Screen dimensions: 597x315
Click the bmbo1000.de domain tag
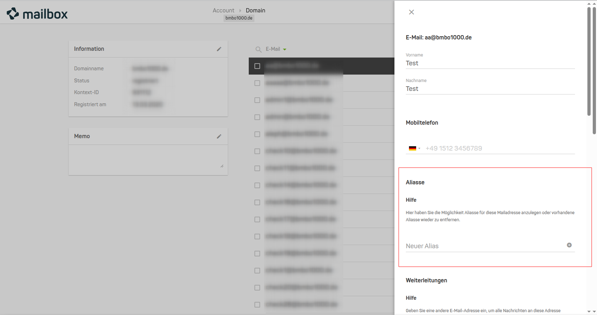(239, 18)
